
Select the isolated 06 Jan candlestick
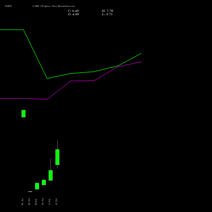tap(23, 114)
